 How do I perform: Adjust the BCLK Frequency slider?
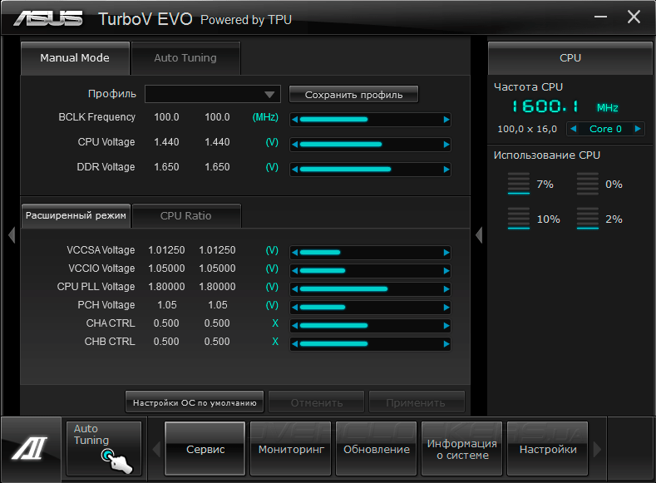point(371,120)
